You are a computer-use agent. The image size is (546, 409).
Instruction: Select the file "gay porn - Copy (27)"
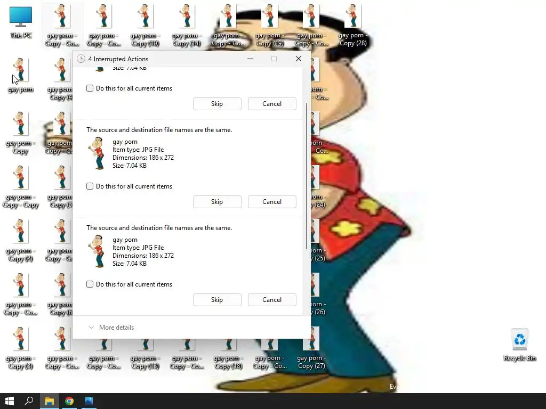[x=311, y=348]
